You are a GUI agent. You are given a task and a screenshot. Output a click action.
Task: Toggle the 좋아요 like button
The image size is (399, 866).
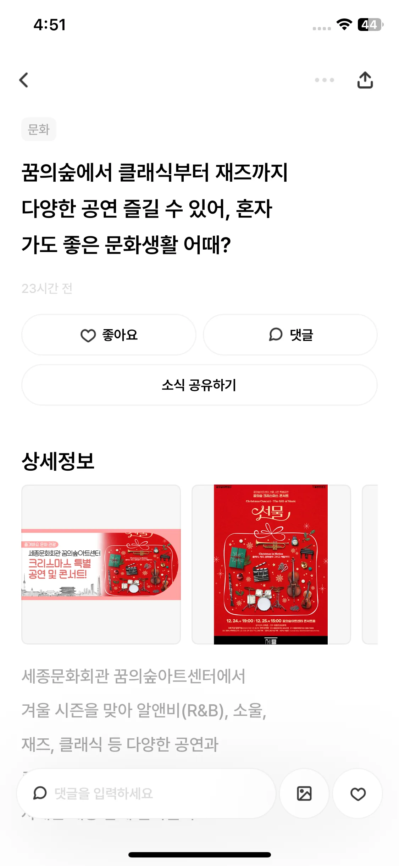click(109, 335)
